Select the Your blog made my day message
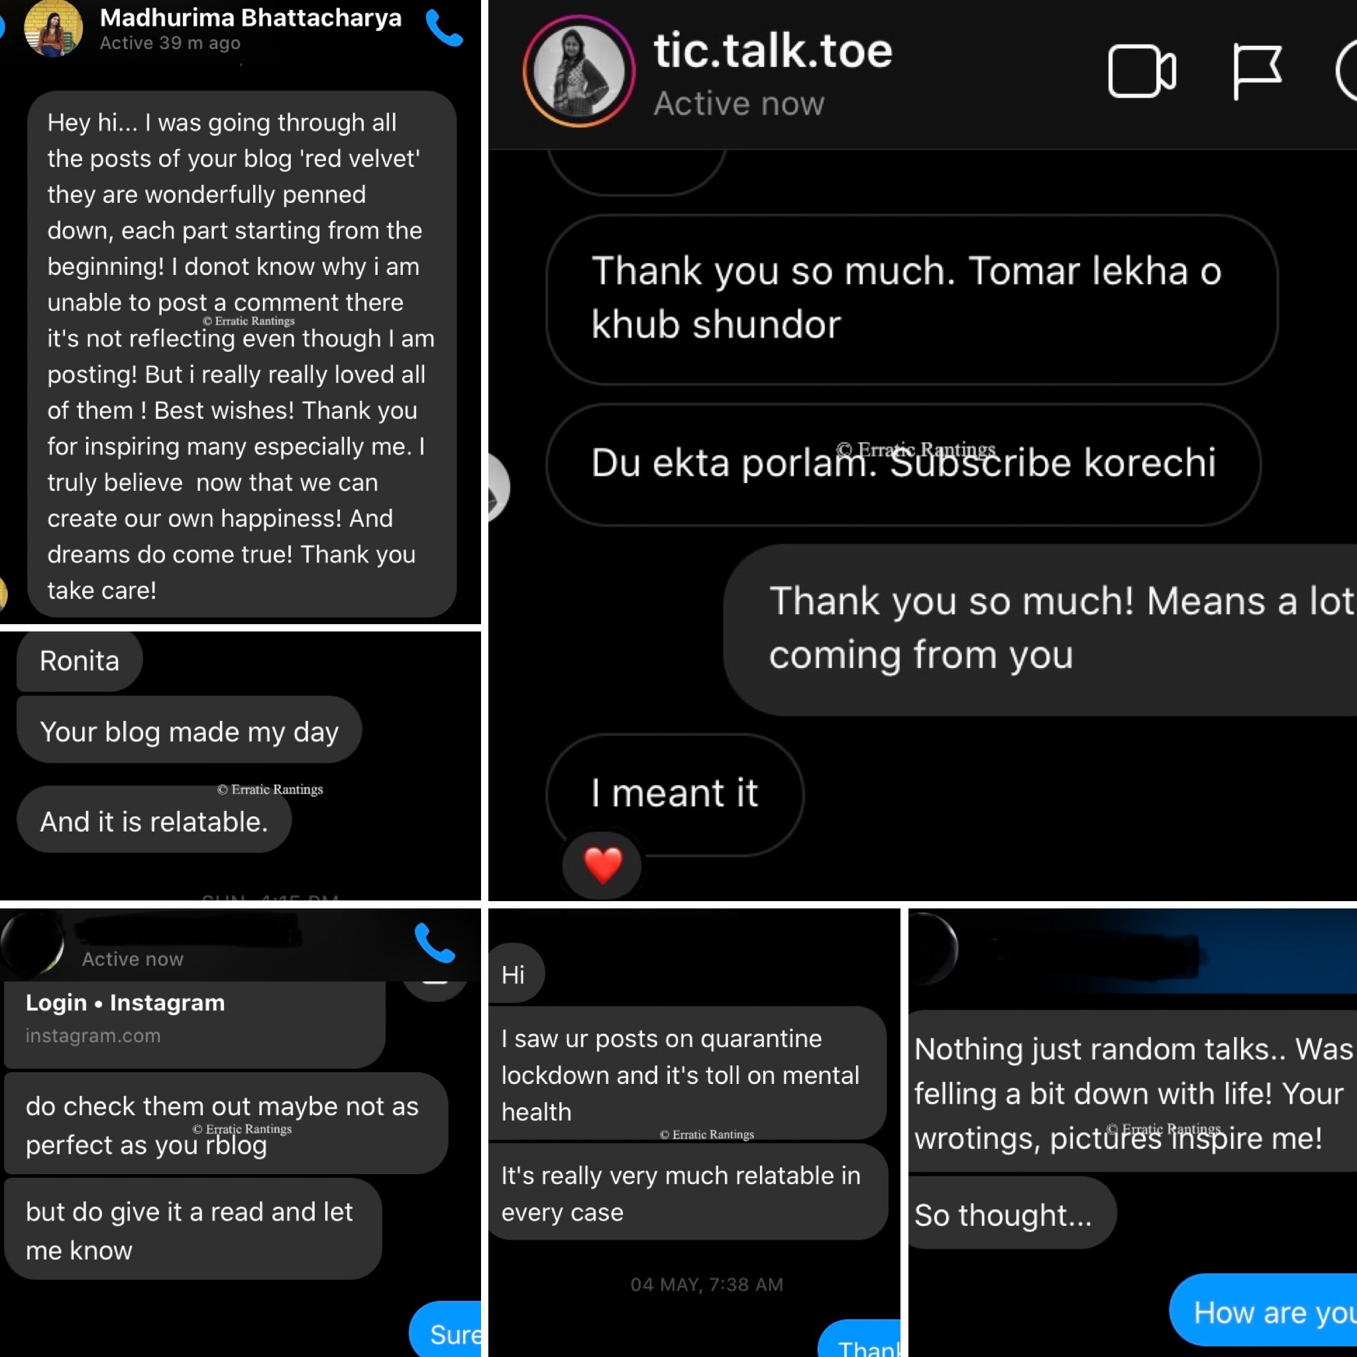Screen dimensions: 1357x1357 click(189, 730)
